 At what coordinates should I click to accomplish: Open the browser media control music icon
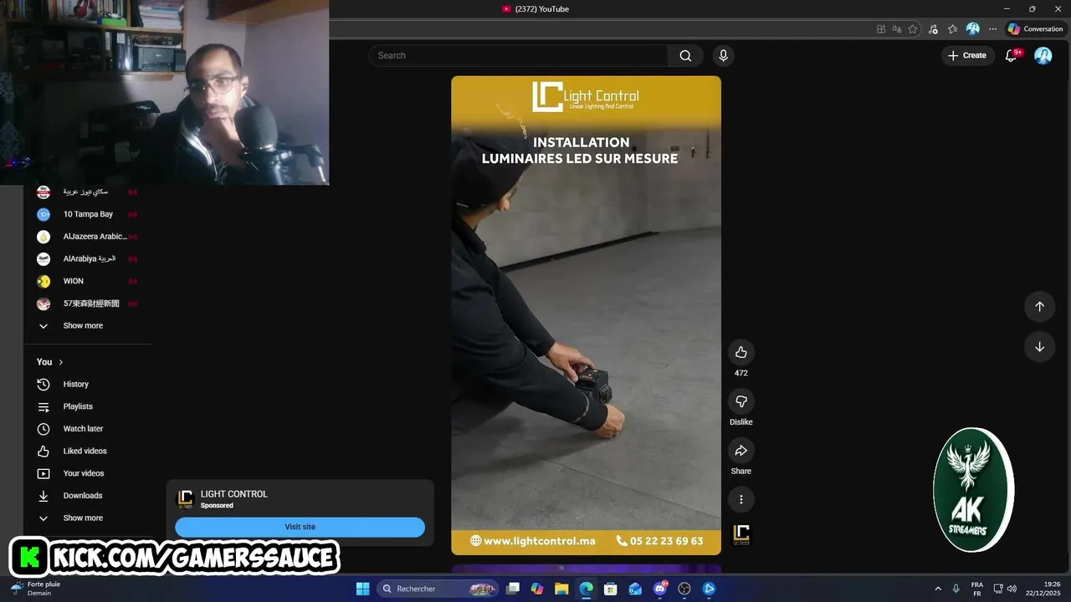[933, 29]
